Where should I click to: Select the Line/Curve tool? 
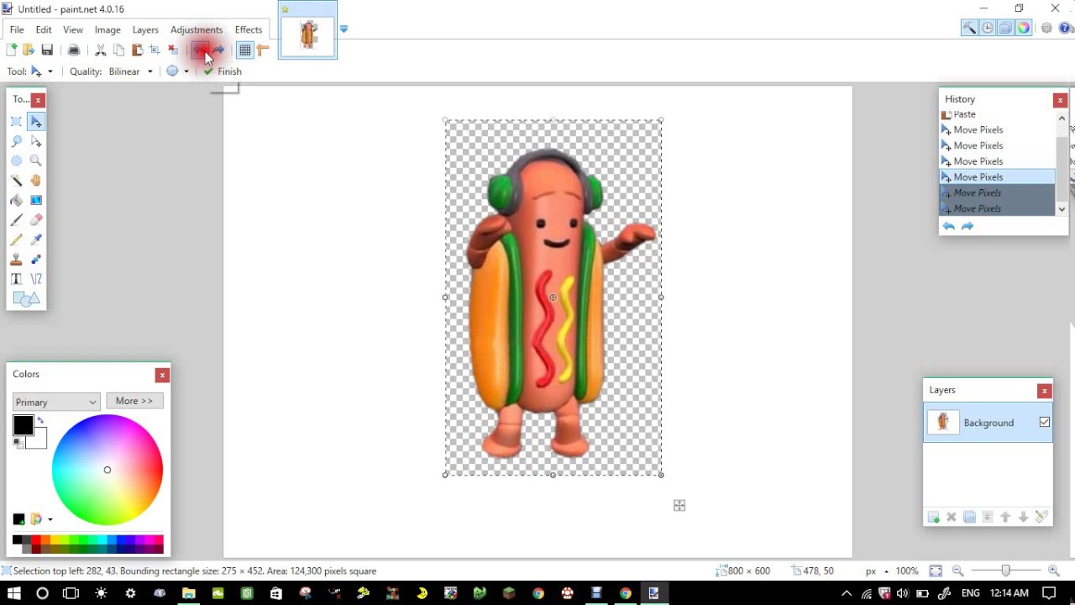click(36, 279)
